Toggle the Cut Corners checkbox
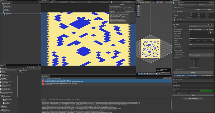 pyautogui.click(x=189, y=46)
